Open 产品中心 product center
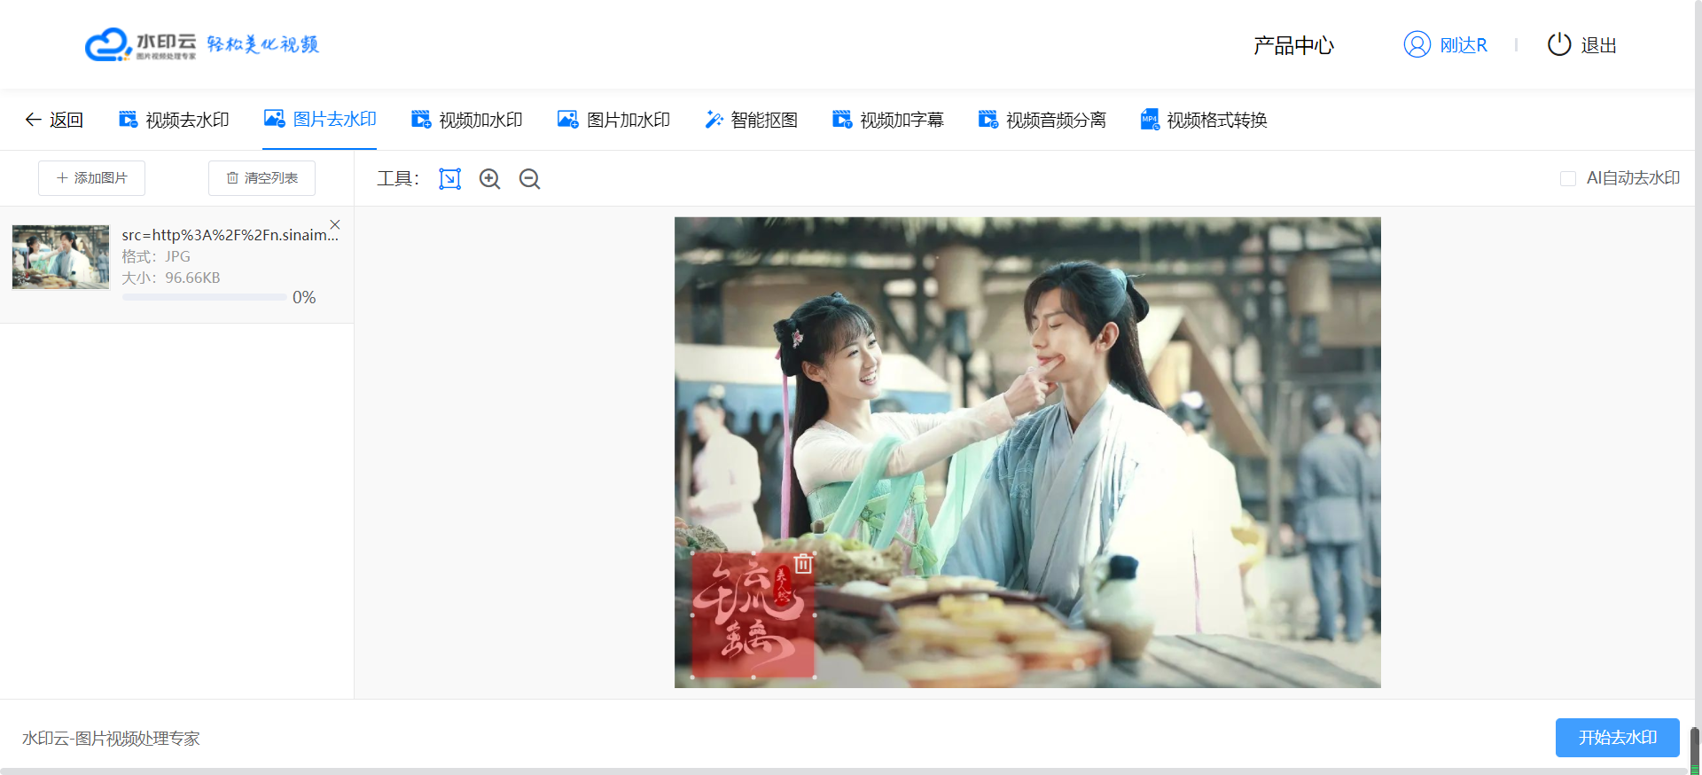 coord(1293,45)
